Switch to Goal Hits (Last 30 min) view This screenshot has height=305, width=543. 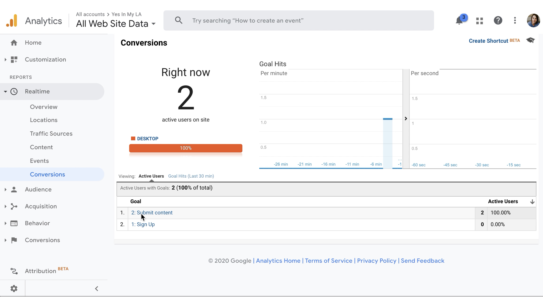click(x=191, y=176)
